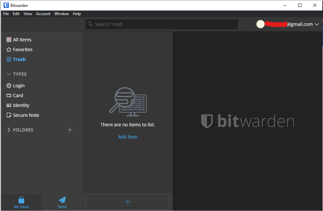This screenshot has width=323, height=211.
Task: Open the View menu
Action: (x=28, y=14)
